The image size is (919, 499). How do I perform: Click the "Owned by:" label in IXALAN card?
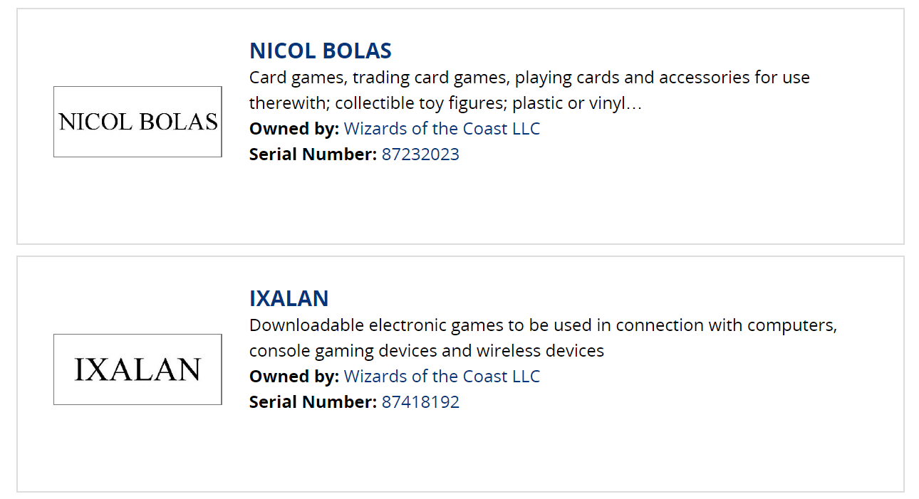[294, 377]
